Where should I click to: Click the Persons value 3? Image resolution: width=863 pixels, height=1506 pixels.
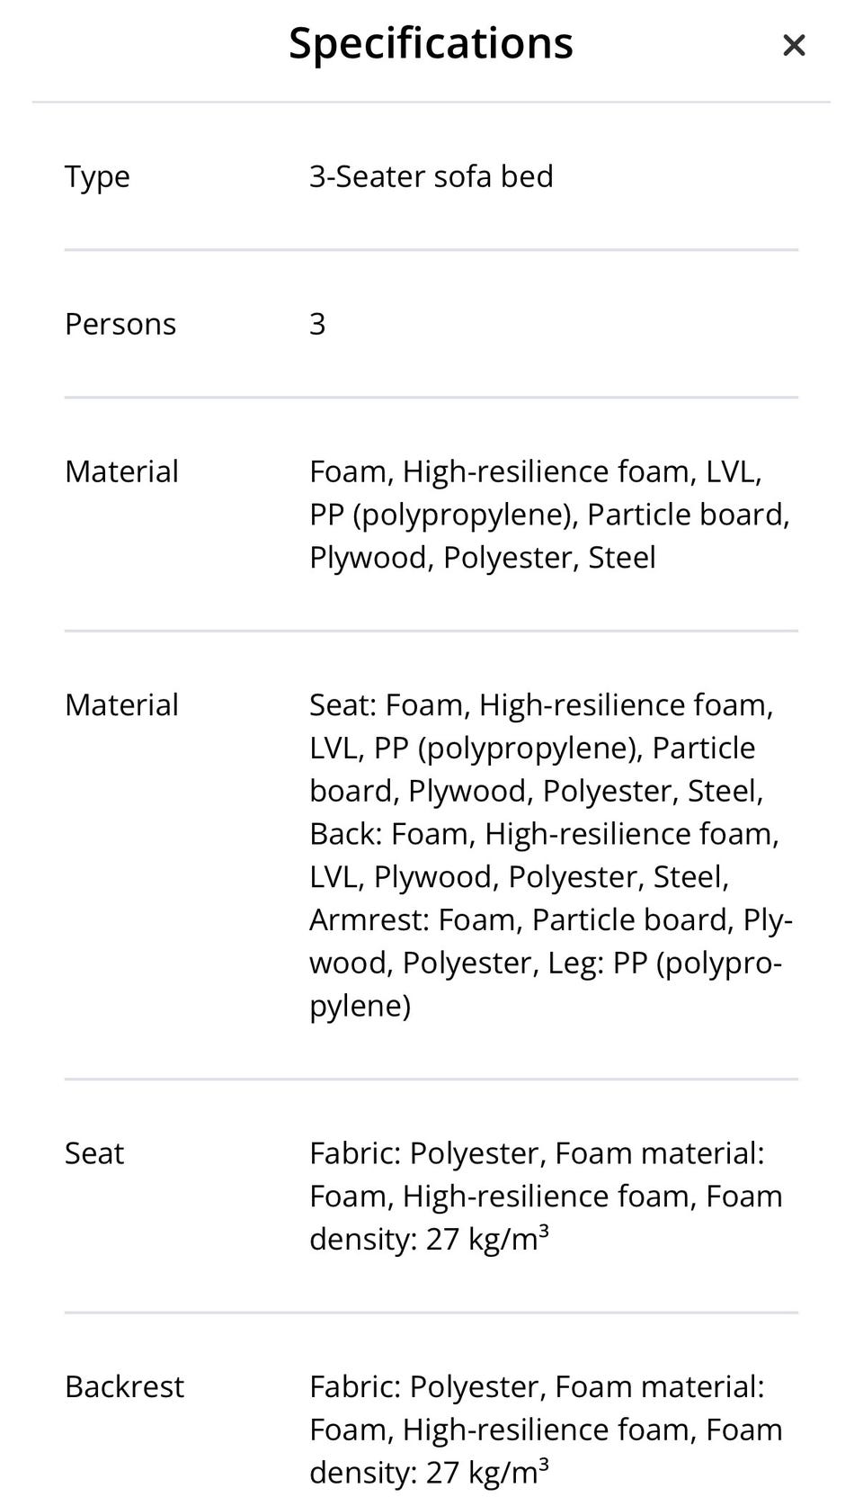click(x=317, y=324)
